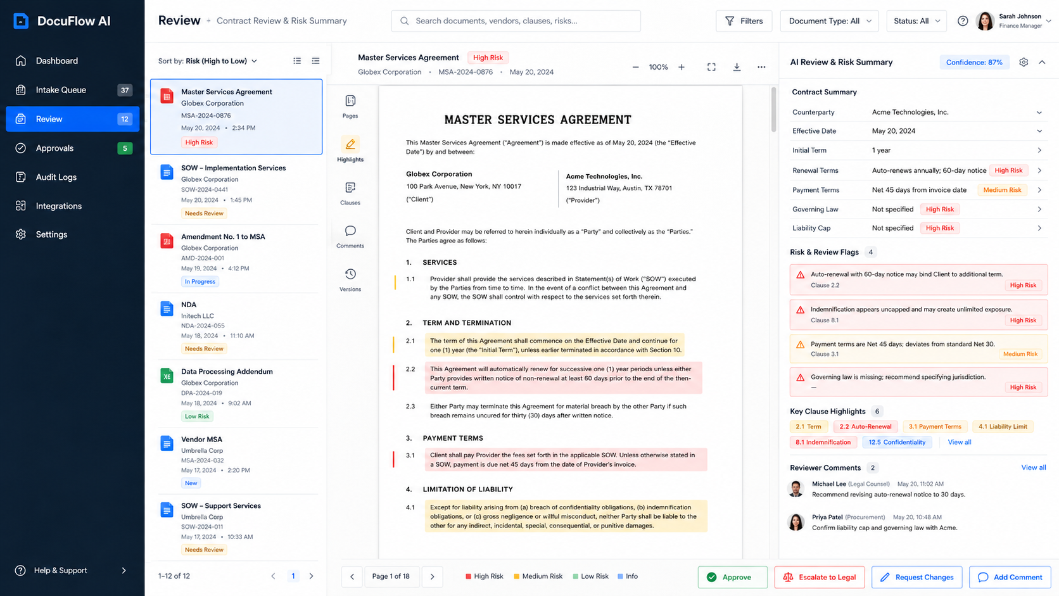Image resolution: width=1059 pixels, height=596 pixels.
Task: Enter fullscreen document view
Action: pos(711,67)
